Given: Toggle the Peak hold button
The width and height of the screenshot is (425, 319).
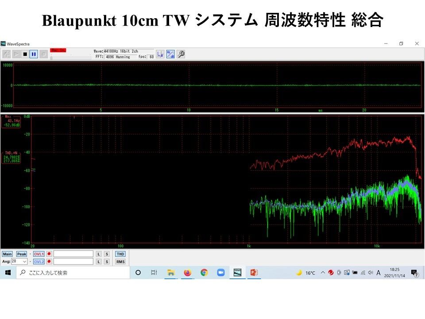Looking at the screenshot, I should 21,254.
